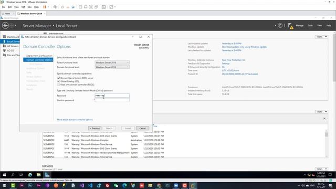336x189 pixels.
Task: Enter VMware full screen mode icon
Action: click(91, 7)
